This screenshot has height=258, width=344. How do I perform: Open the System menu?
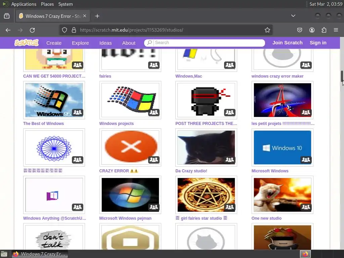point(66,4)
